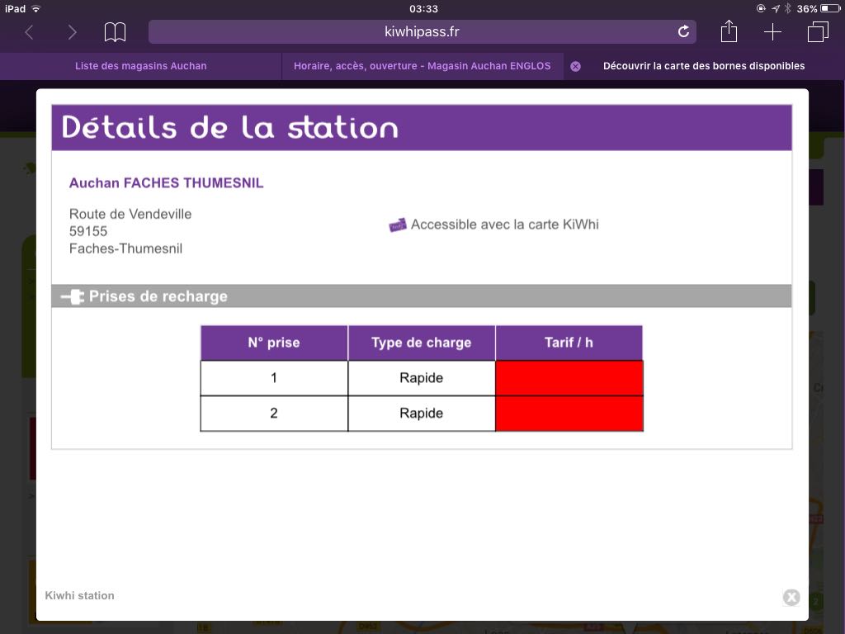Tap the Kiwhi station footer label
The image size is (845, 634).
(80, 596)
